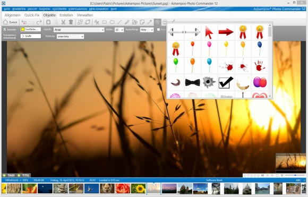This screenshot has height=197, width=308.
Task: Click the clipboard paste icon
Action: coord(48,22)
